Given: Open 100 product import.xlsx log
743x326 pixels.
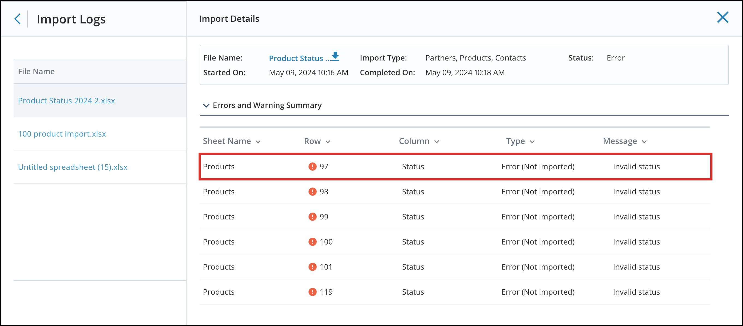Looking at the screenshot, I should tap(62, 134).
